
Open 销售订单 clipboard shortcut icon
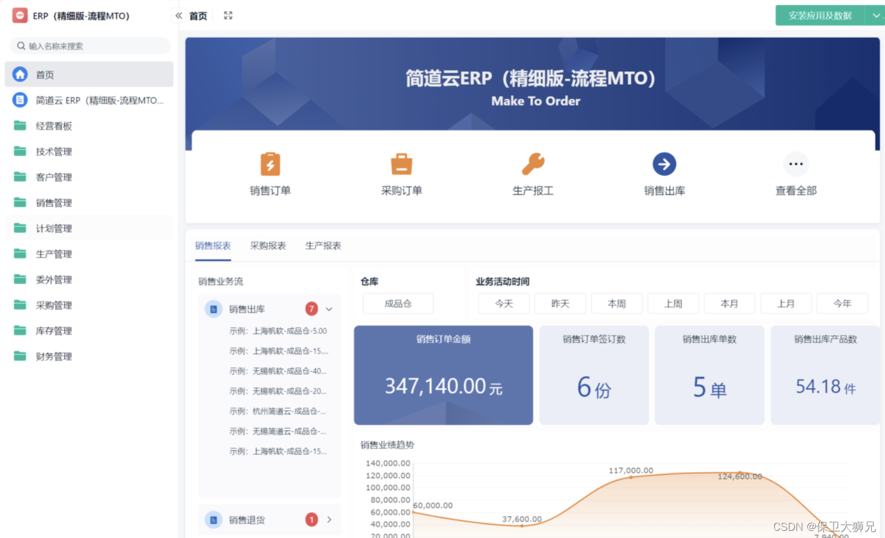270,164
